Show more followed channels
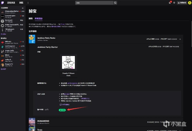 coord(3,34)
